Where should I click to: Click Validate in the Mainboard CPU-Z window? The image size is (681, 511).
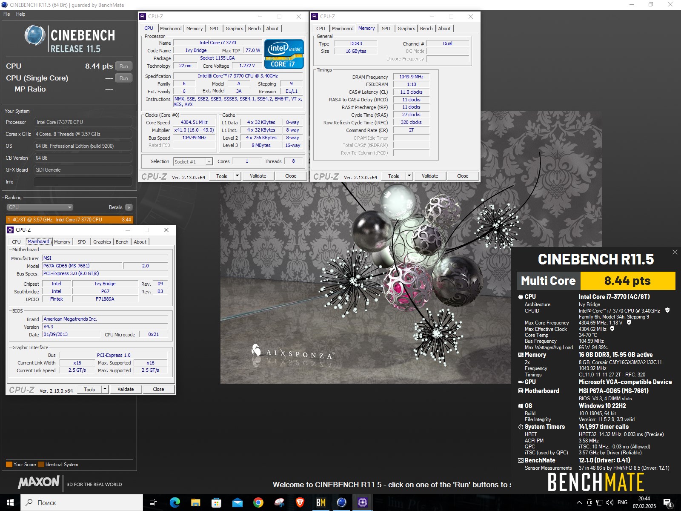pyautogui.click(x=126, y=389)
